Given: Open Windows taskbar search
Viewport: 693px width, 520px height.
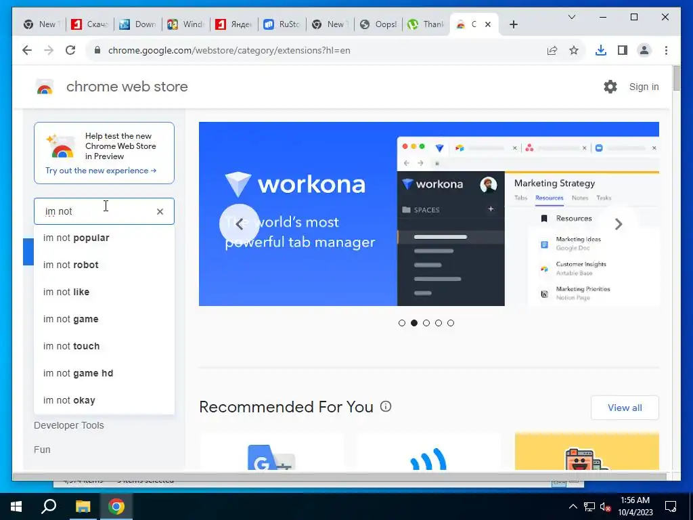Looking at the screenshot, I should 49,506.
